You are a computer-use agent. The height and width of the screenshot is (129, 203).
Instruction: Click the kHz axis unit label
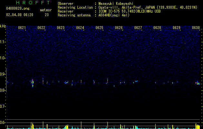tap(3, 26)
